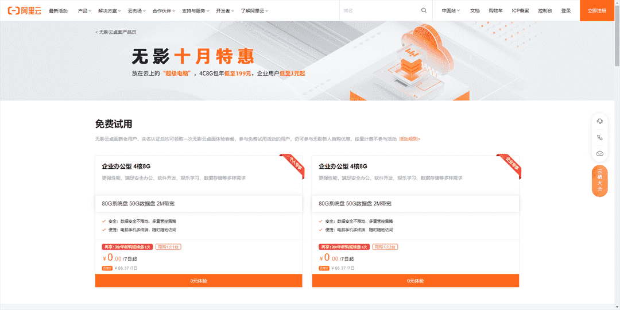Viewport: 620px width, 310px height.
Task: Click the search magnifier icon
Action: point(424,11)
